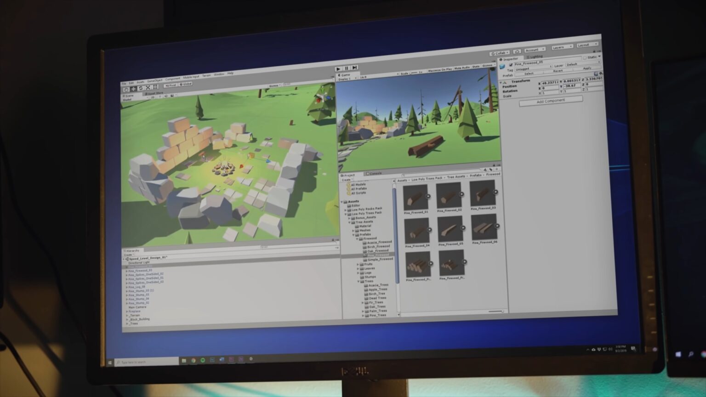Switch to the Console tab
706x397 pixels.
[x=375, y=174]
